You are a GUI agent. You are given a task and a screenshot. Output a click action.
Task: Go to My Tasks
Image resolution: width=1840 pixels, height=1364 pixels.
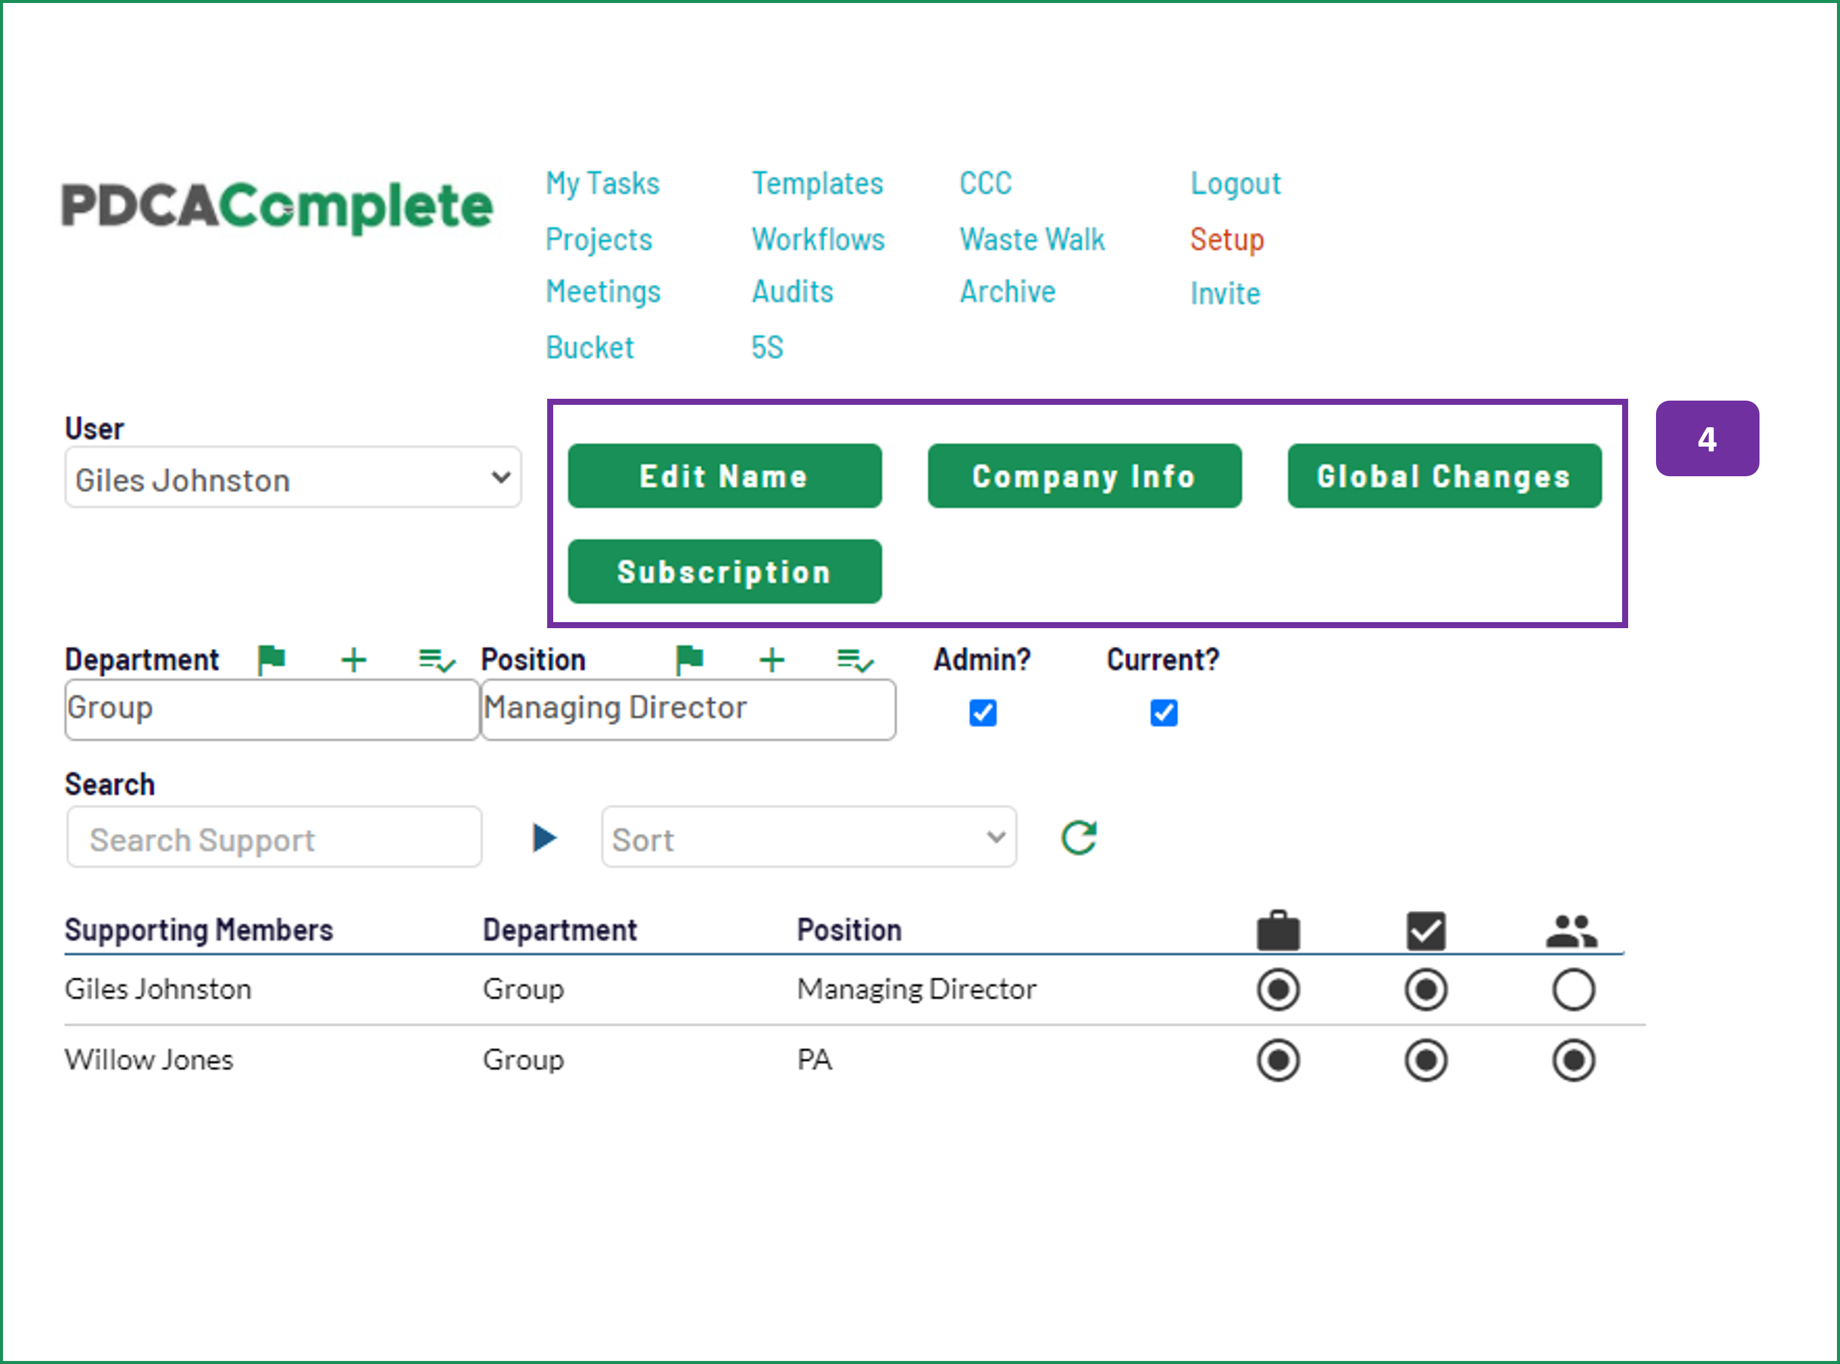603,183
